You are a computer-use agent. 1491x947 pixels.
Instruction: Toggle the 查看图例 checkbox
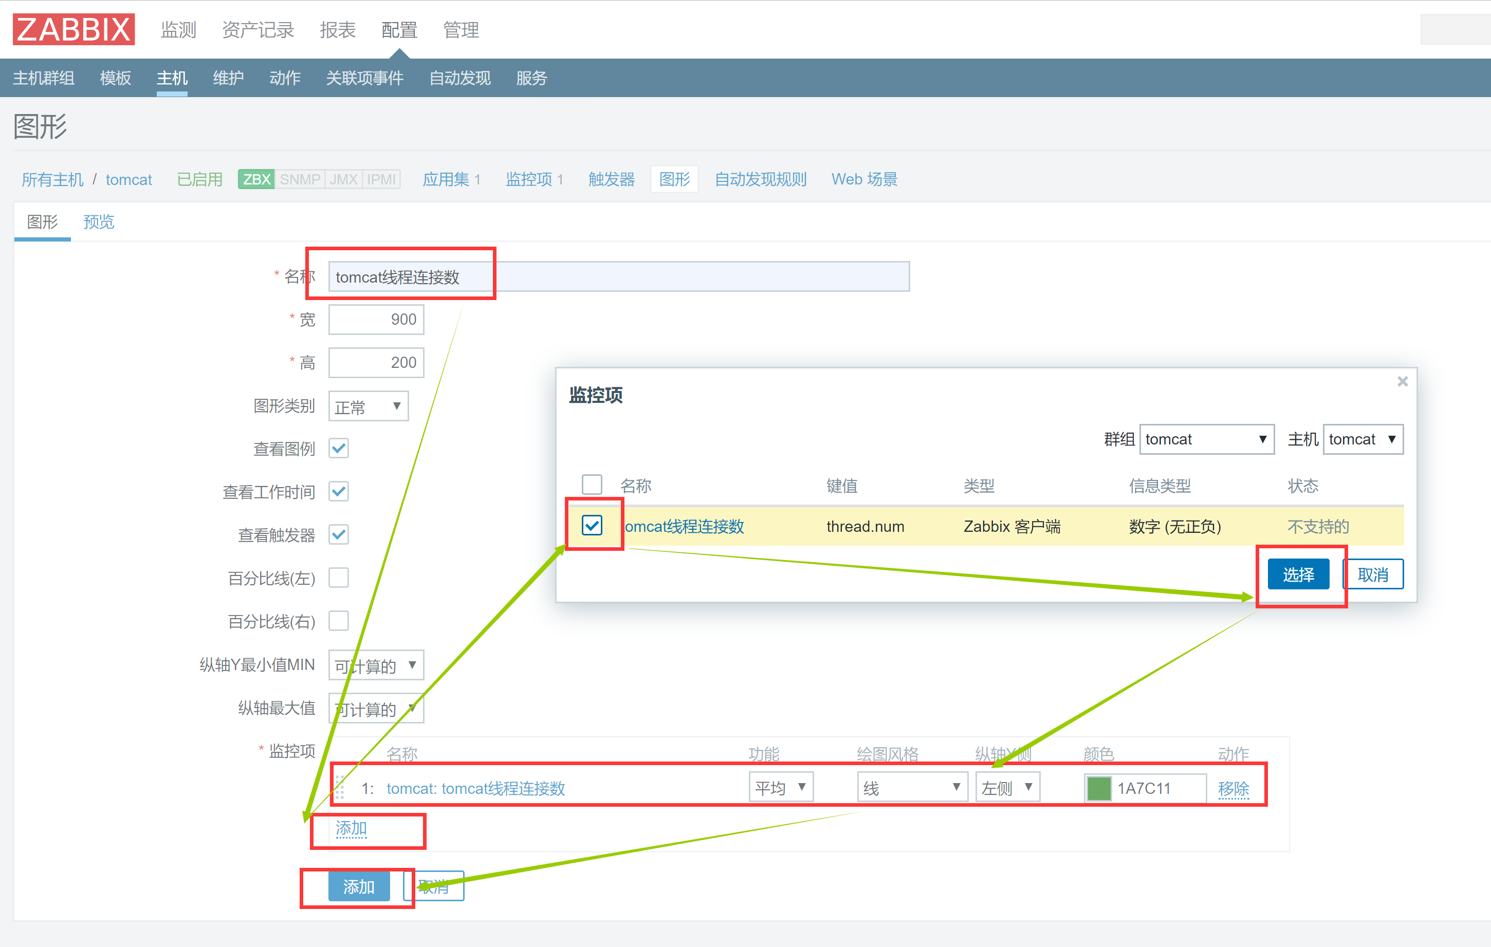(339, 448)
